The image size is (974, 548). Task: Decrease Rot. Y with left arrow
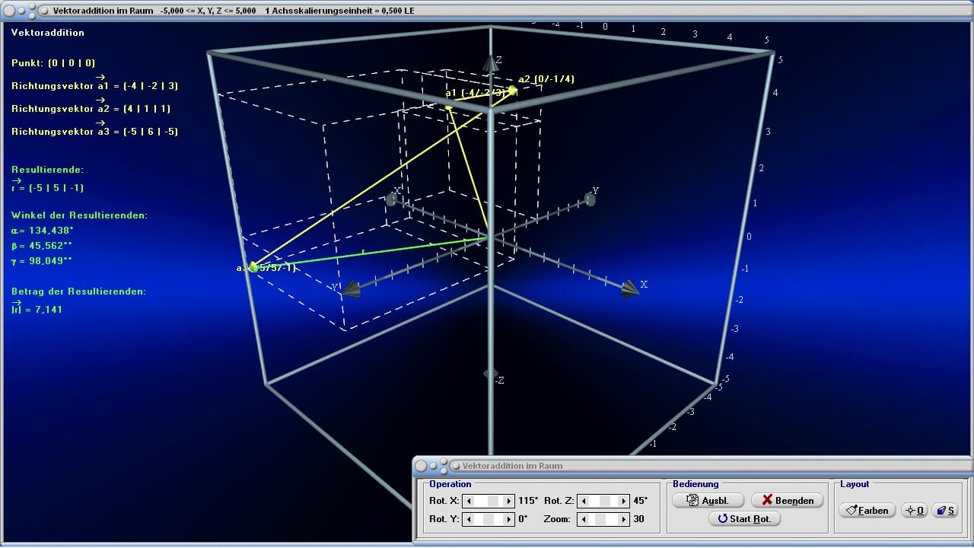469,519
